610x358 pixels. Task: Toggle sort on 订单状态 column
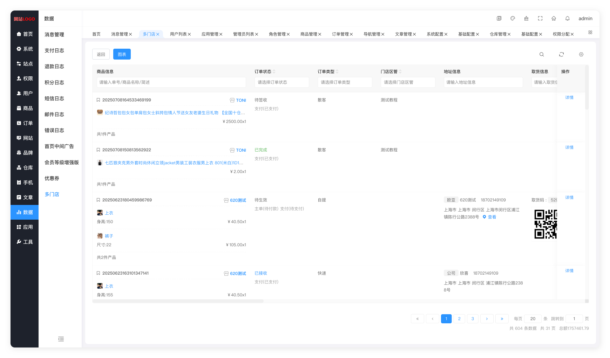click(x=274, y=71)
